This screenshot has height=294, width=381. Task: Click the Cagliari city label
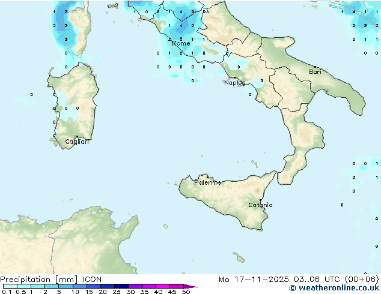click(x=77, y=142)
